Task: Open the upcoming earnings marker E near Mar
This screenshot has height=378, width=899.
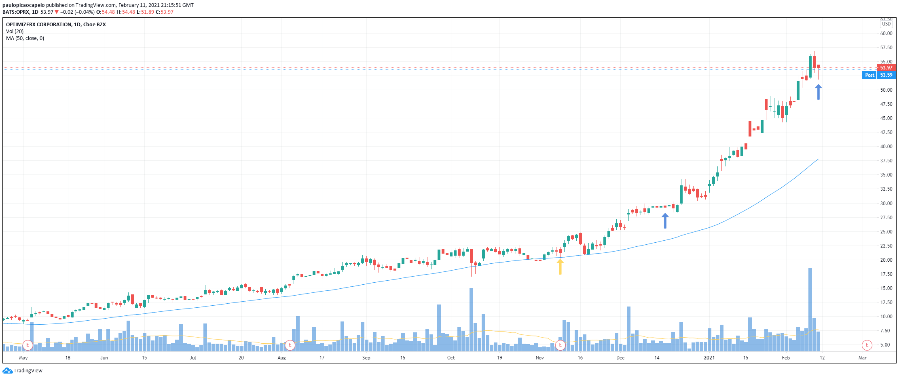Action: [x=867, y=345]
